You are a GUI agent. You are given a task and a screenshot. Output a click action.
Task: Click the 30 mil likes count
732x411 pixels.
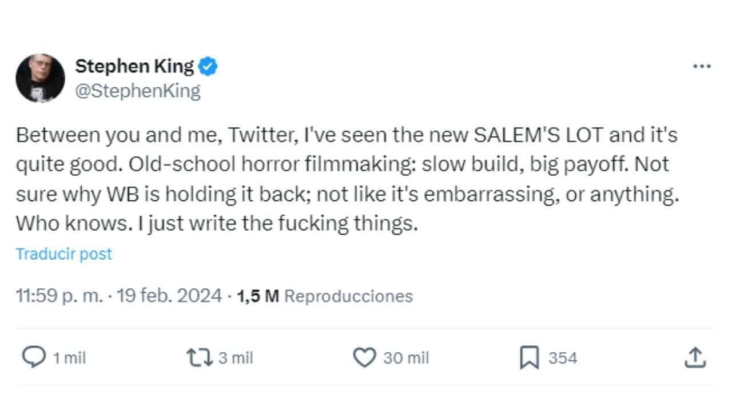pyautogui.click(x=406, y=358)
